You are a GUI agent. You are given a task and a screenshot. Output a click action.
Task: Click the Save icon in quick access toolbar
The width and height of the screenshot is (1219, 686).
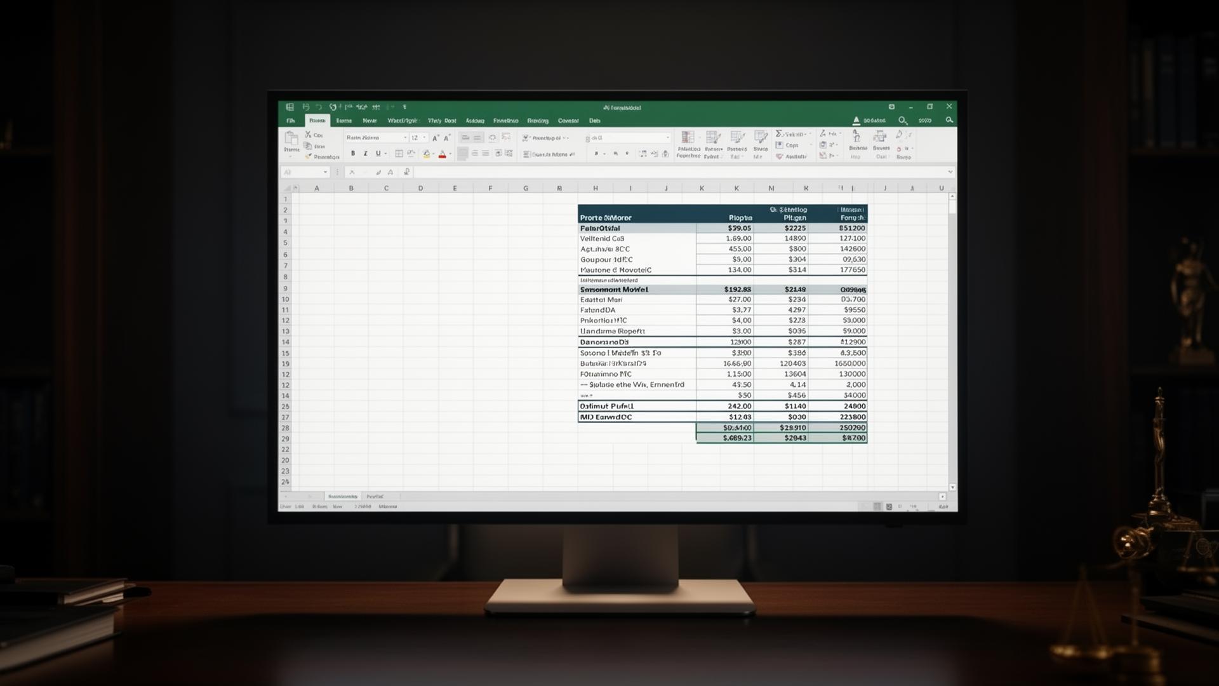(x=306, y=107)
